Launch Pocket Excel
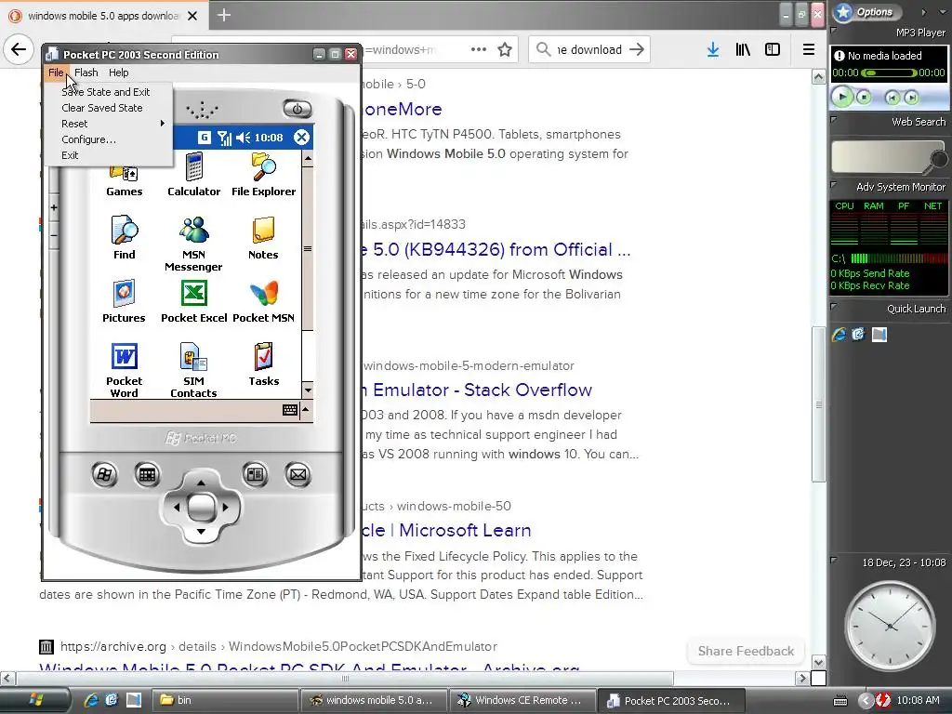This screenshot has width=952, height=714. pos(193,300)
